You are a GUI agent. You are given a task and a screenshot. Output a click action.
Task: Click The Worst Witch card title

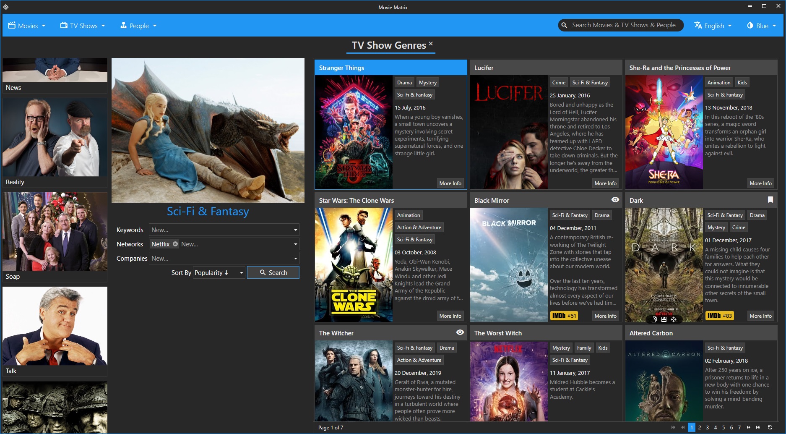coord(498,333)
